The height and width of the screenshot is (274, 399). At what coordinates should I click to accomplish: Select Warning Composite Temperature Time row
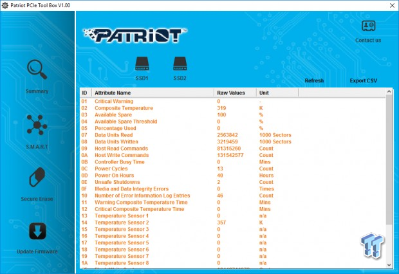[233, 202]
